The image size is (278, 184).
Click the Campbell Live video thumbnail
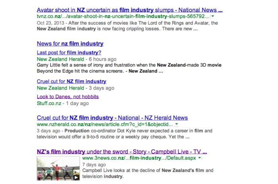click(x=58, y=168)
